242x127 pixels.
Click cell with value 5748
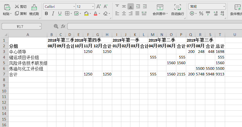click(x=200, y=74)
